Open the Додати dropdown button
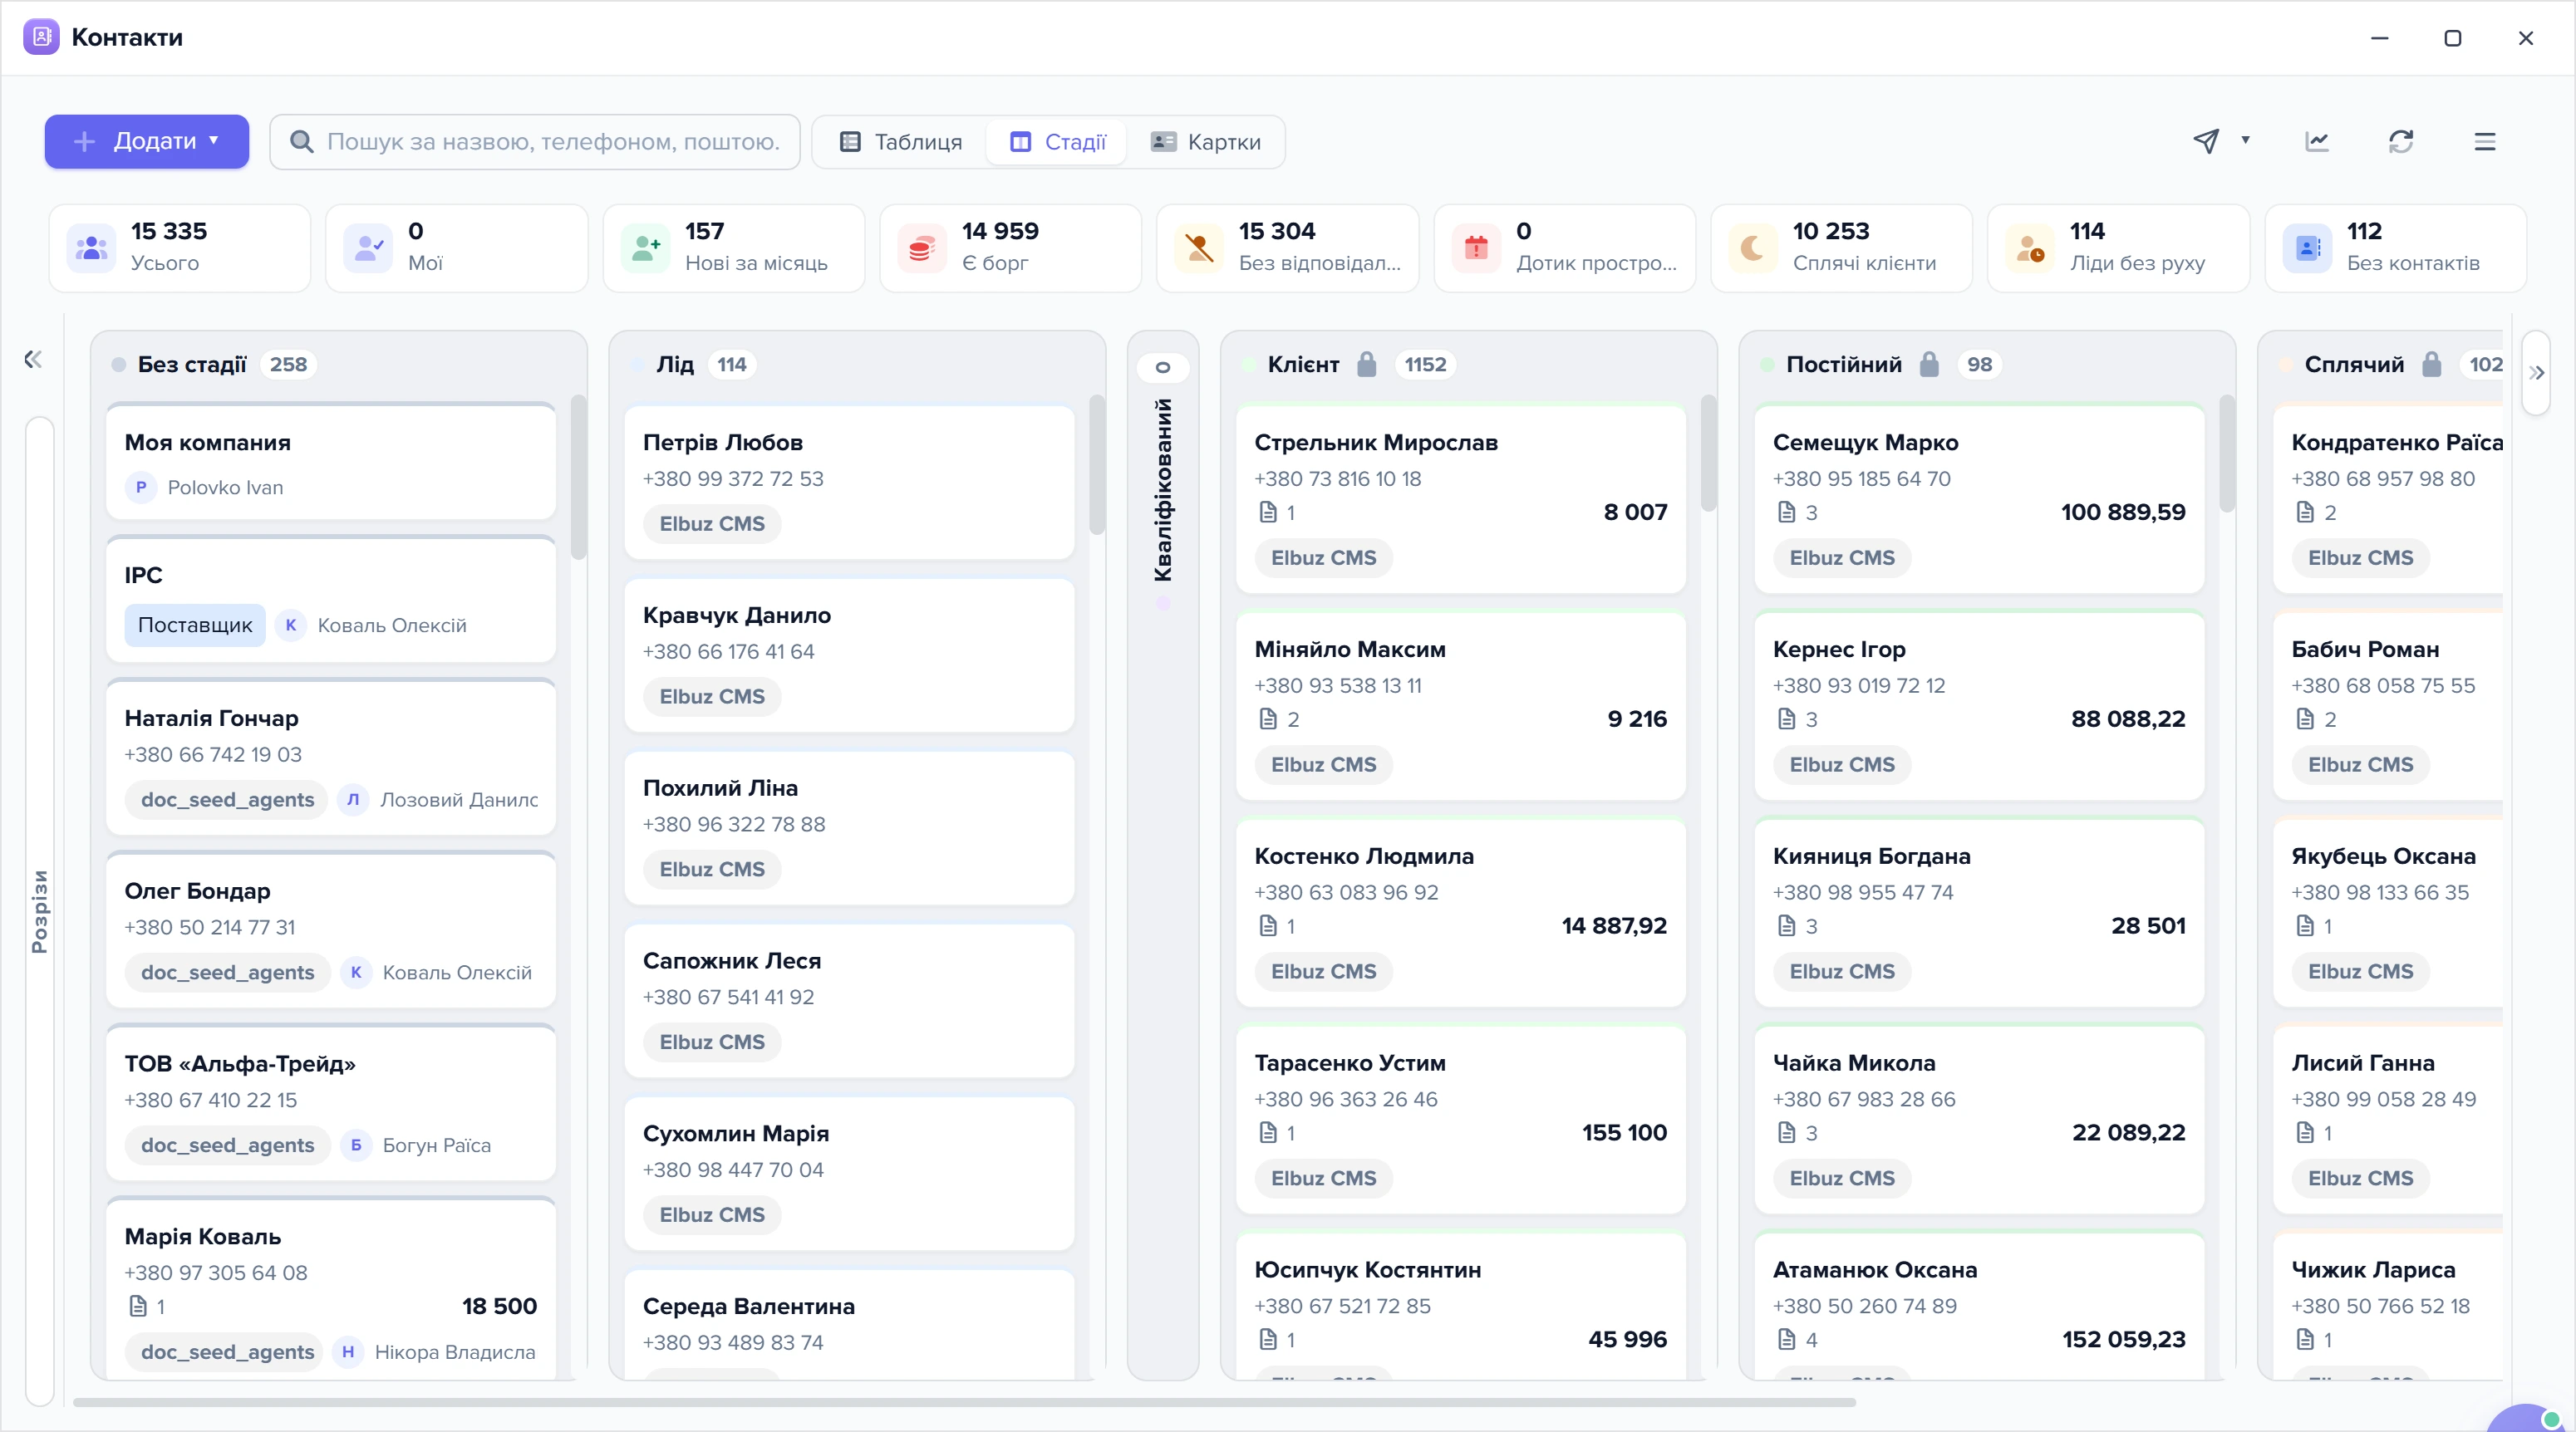This screenshot has height=1432, width=2576. coord(147,141)
